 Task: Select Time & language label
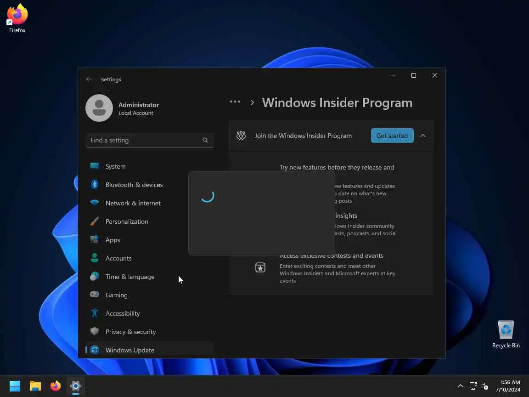pyautogui.click(x=130, y=277)
